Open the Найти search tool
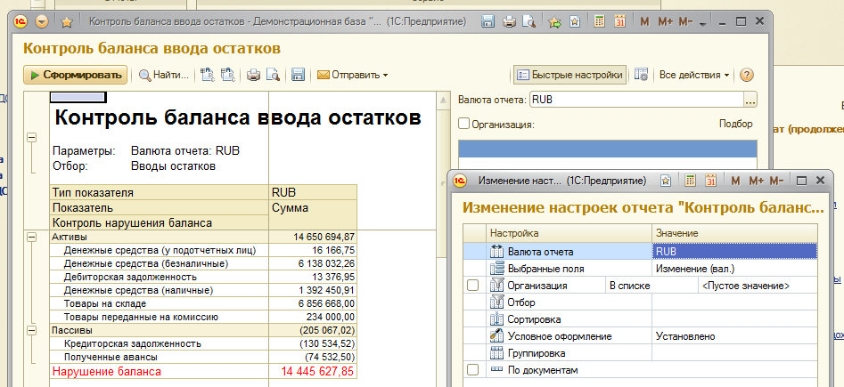Screen dimensions: 844x387 pos(163,76)
